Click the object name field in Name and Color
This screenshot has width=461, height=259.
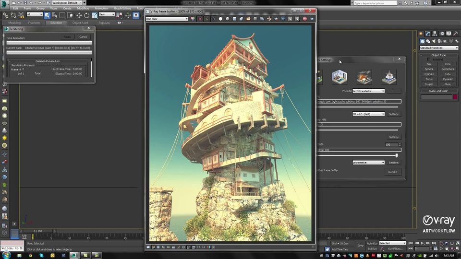point(437,97)
